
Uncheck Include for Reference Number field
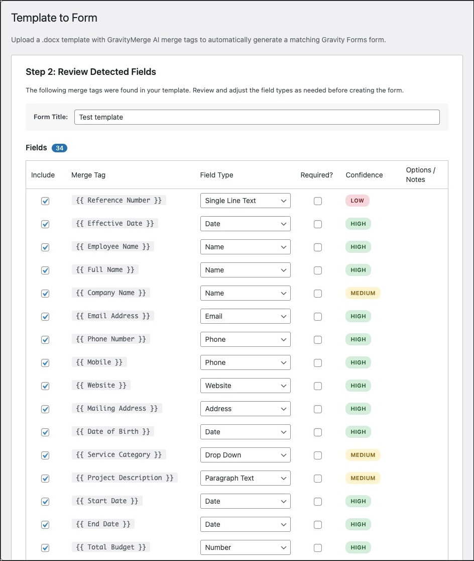tap(45, 201)
